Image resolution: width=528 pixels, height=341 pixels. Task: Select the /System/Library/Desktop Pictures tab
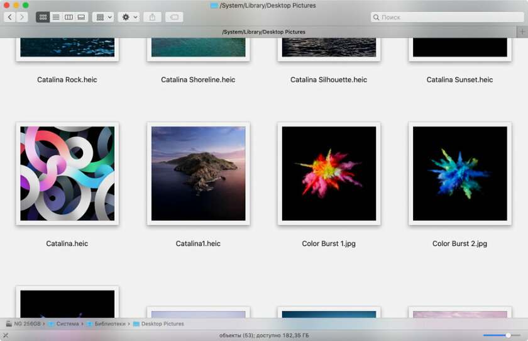[x=263, y=31]
